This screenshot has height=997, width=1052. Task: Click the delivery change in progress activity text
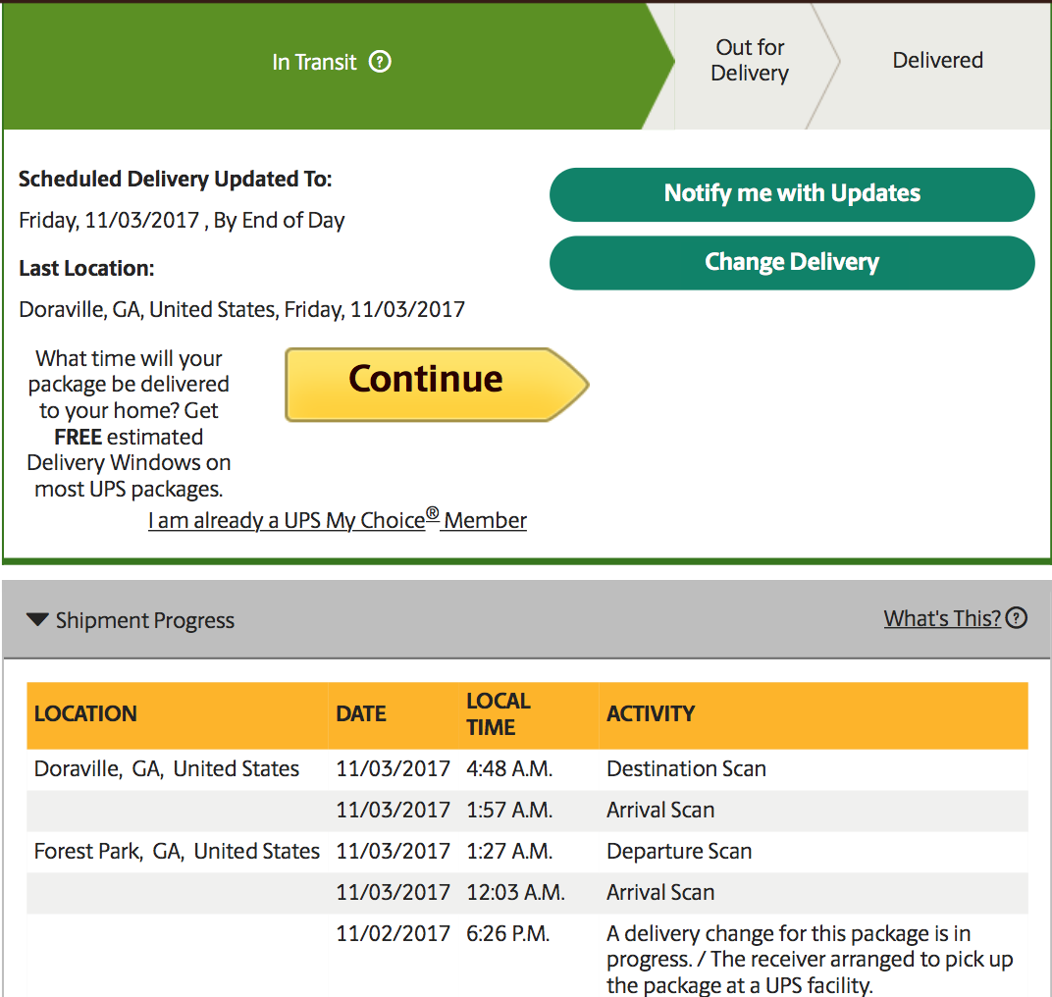pyautogui.click(x=810, y=960)
